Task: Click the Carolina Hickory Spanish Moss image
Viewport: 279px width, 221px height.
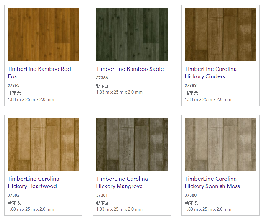Action: pyautogui.click(x=220, y=145)
